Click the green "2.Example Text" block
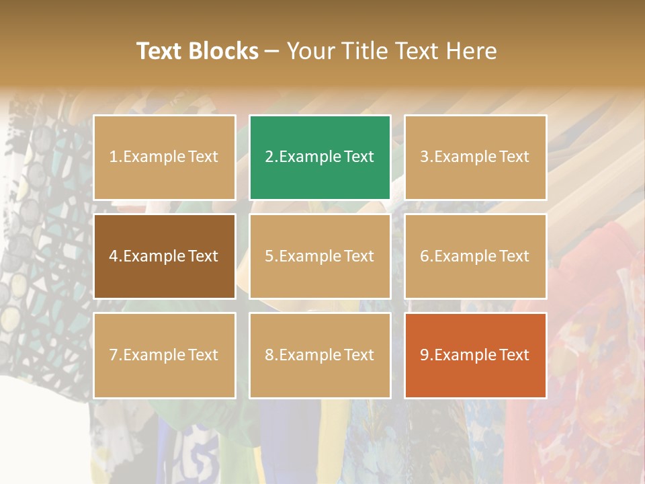Image resolution: width=645 pixels, height=484 pixels. point(320,157)
